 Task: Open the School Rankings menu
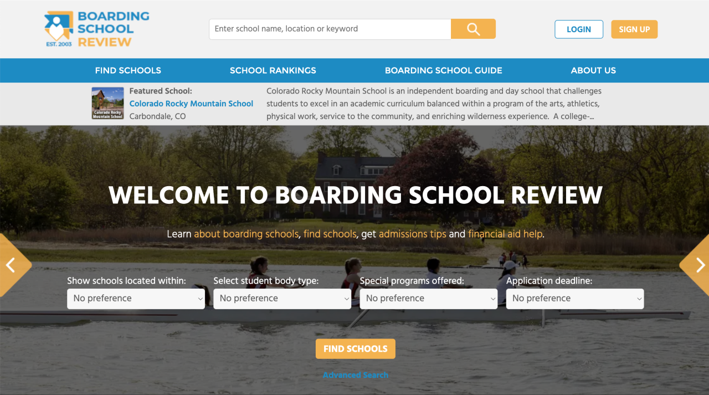point(273,70)
